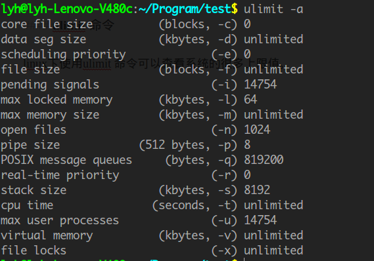Click the 'pipe size' line
The height and width of the screenshot is (261, 374).
pos(126,145)
